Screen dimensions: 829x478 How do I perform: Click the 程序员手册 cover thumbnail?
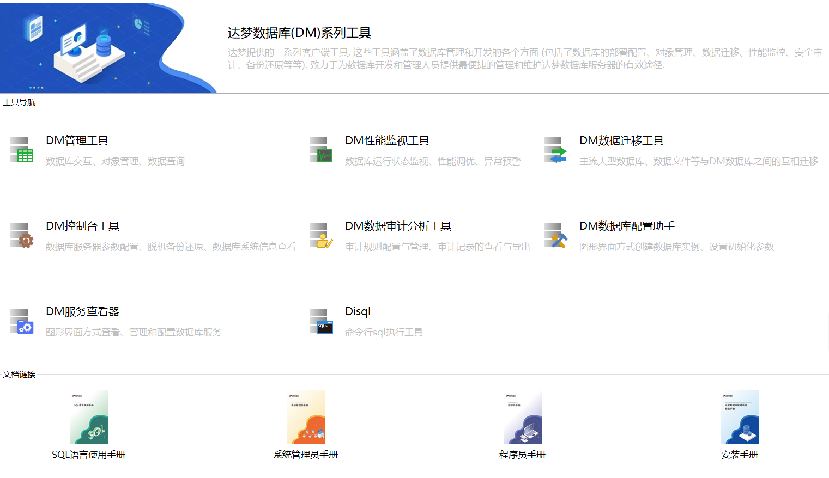[522, 416]
